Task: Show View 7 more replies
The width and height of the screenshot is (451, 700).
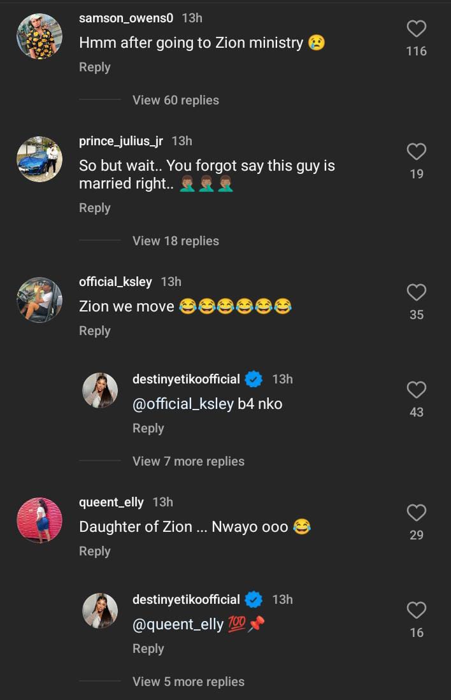Action: pos(188,461)
